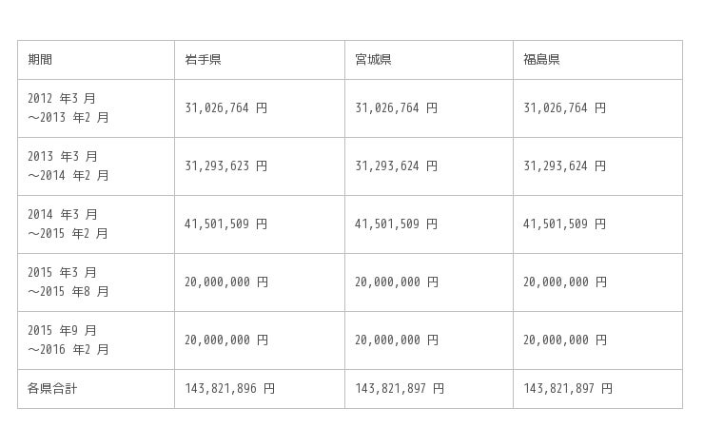Select the 各県合計 row label
Image resolution: width=704 pixels, height=447 pixels.
coord(52,389)
